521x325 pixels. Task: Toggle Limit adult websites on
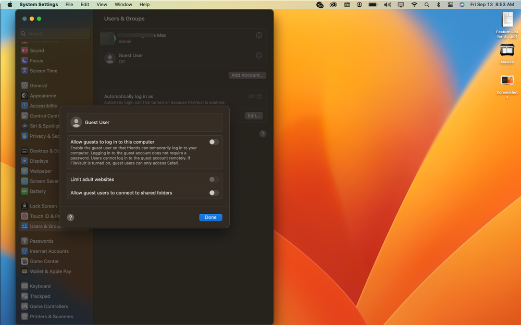click(x=213, y=179)
